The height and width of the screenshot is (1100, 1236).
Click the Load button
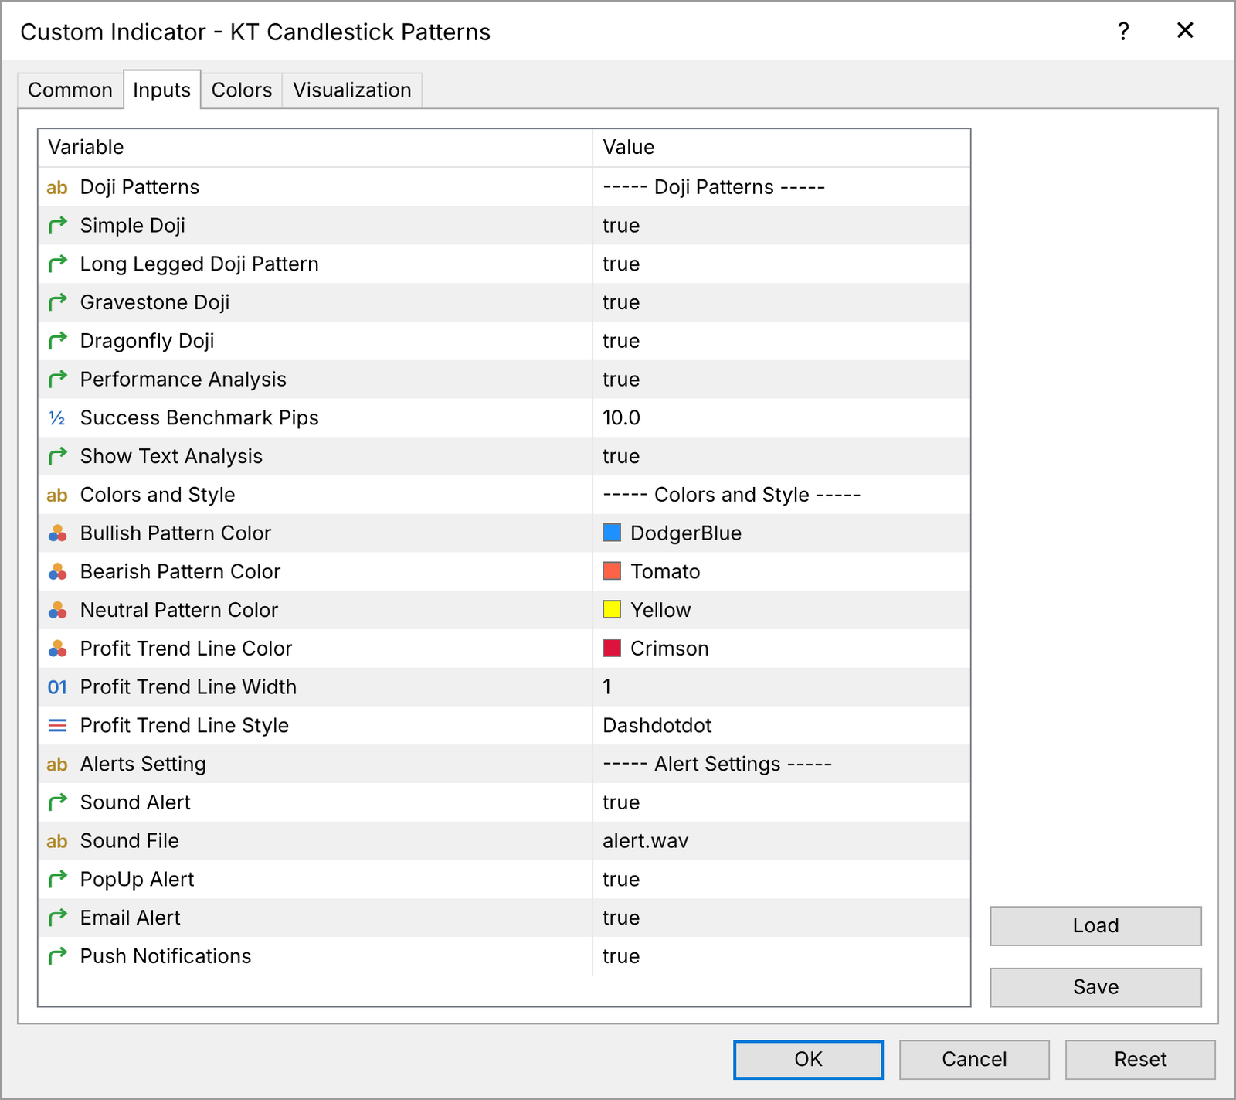click(x=1095, y=925)
